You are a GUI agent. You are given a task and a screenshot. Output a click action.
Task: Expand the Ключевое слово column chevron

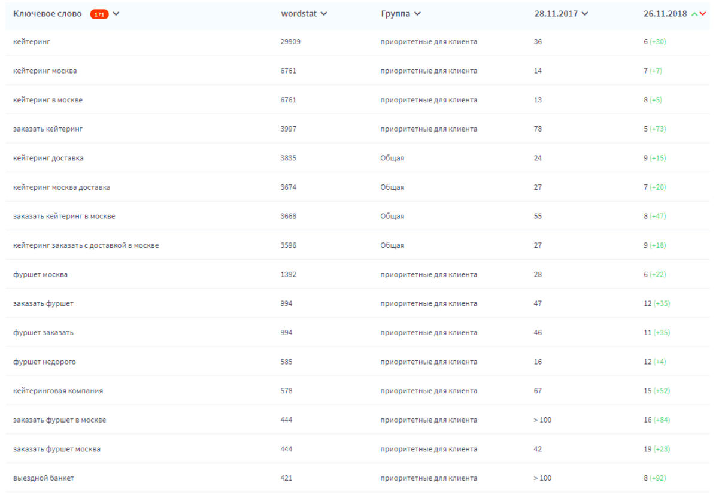116,14
